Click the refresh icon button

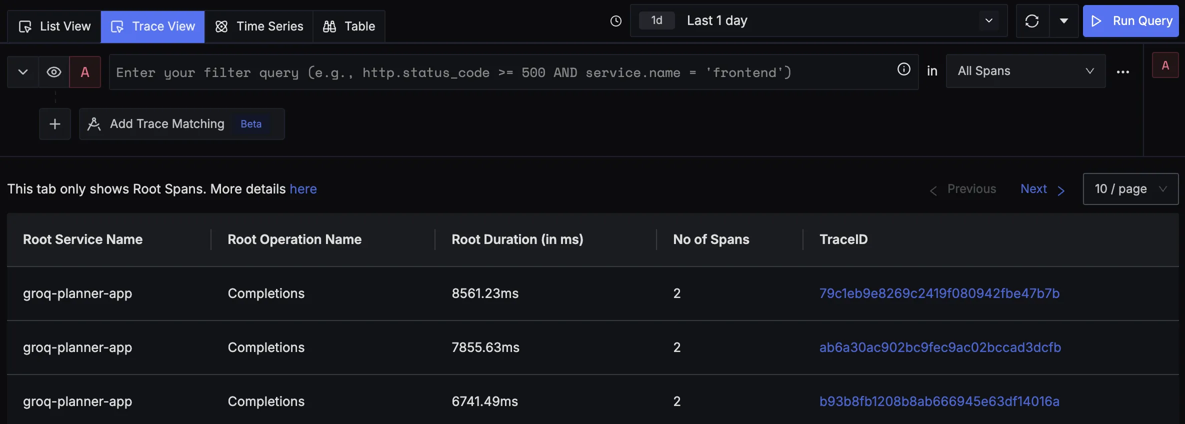point(1032,21)
